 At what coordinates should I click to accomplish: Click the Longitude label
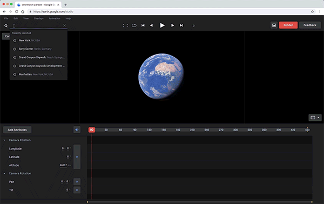tap(15, 148)
